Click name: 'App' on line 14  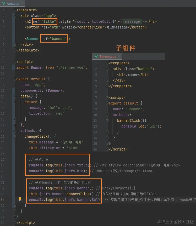32,85
